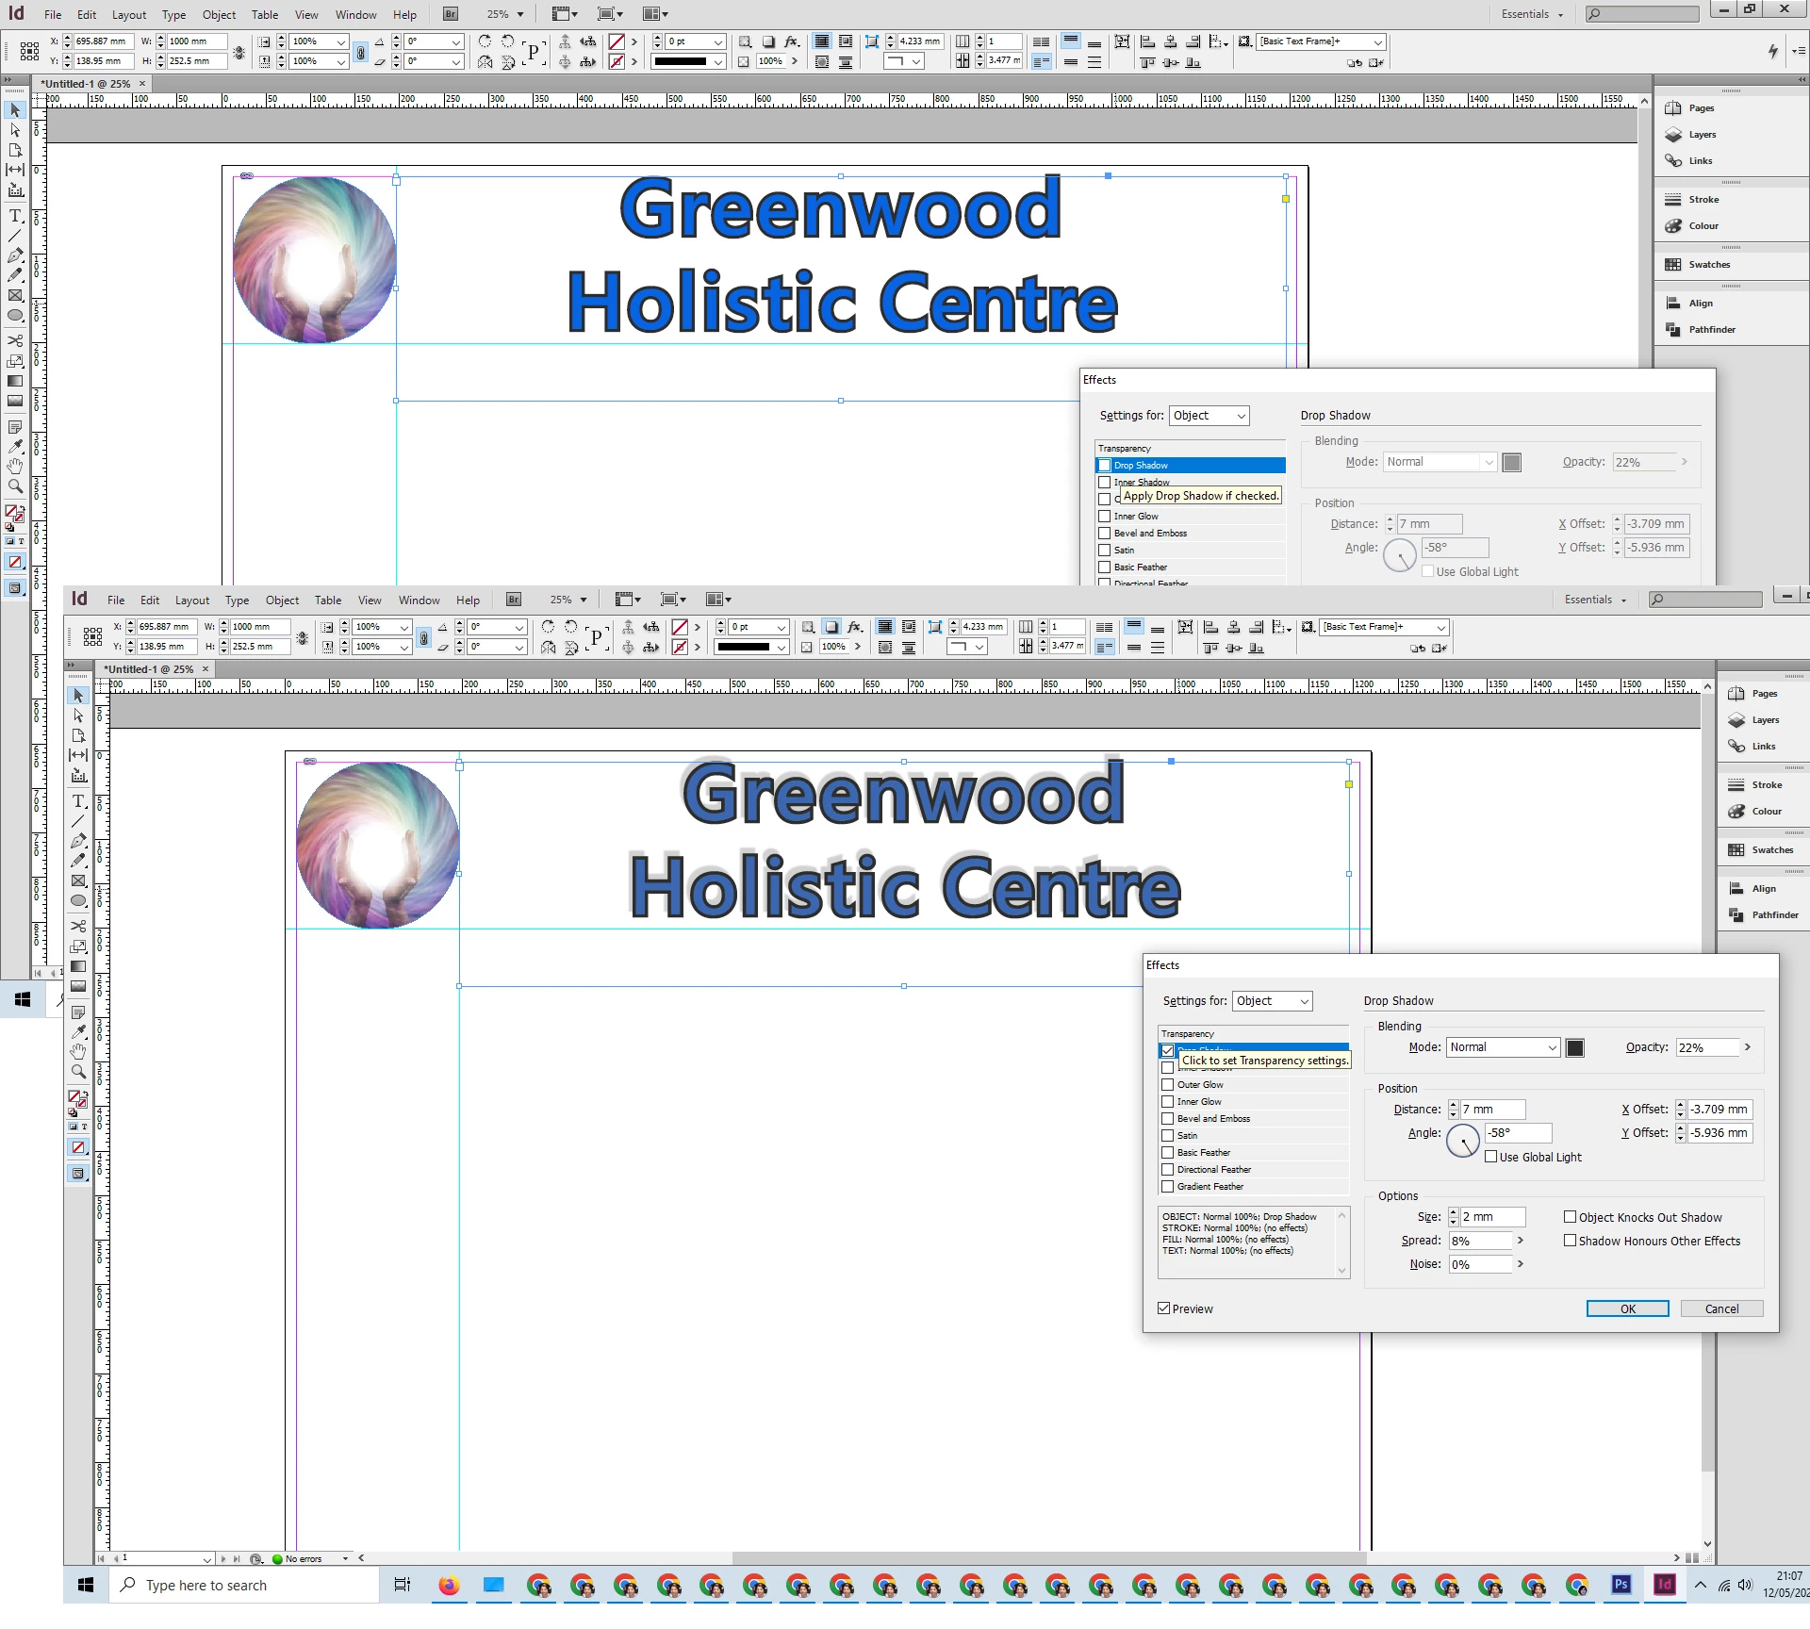1810x1629 pixels.
Task: Activate Zoom tool in front window's toolbox
Action: click(79, 1071)
